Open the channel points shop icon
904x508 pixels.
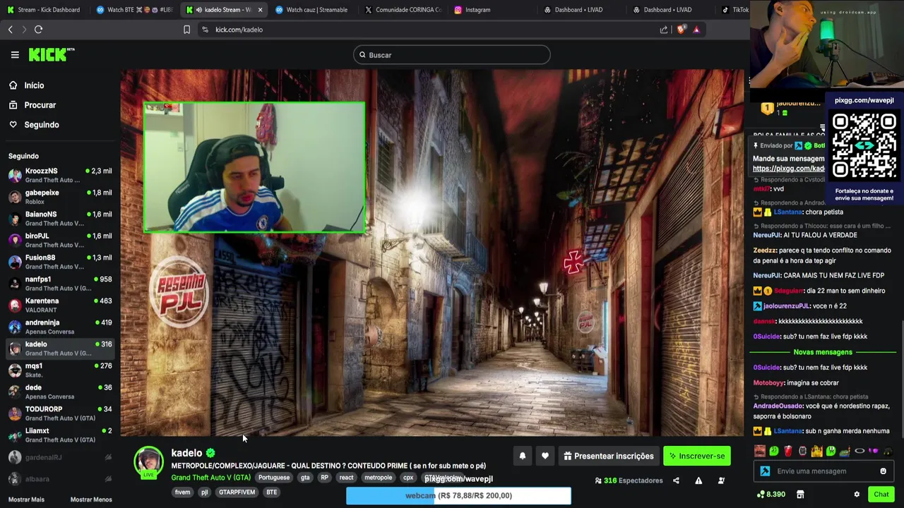coord(800,495)
